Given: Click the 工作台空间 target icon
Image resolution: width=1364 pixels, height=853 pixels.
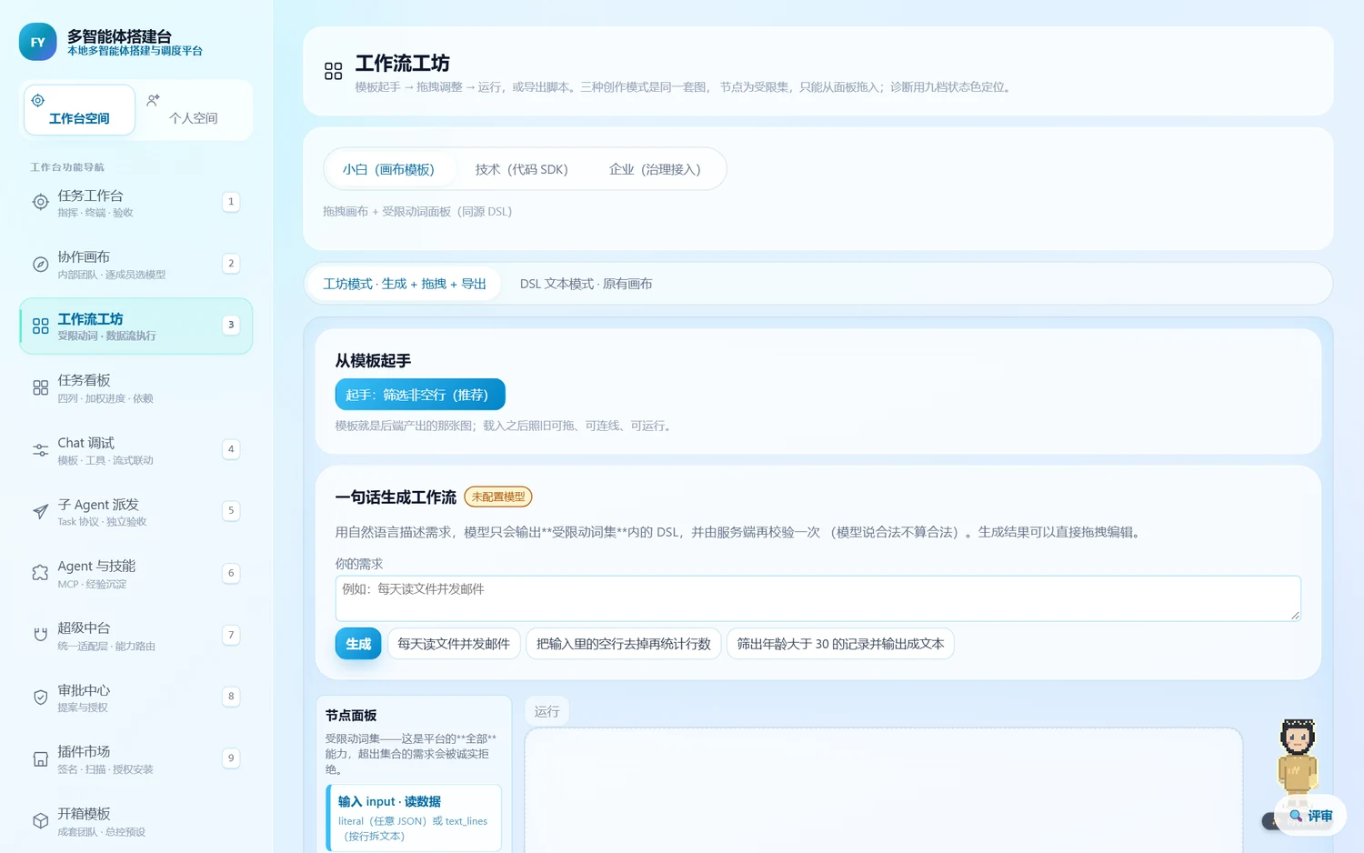Looking at the screenshot, I should tap(38, 100).
